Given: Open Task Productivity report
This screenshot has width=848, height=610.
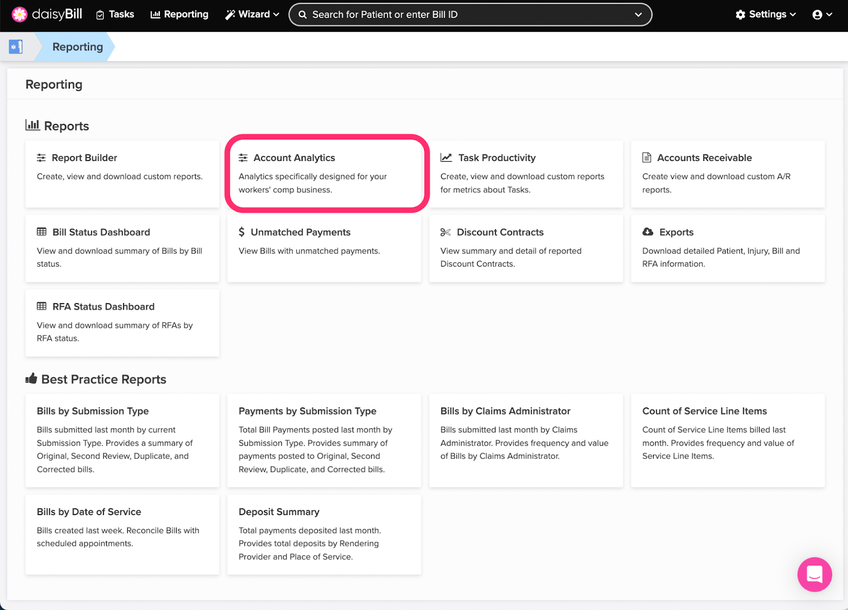Looking at the screenshot, I should coord(526,174).
